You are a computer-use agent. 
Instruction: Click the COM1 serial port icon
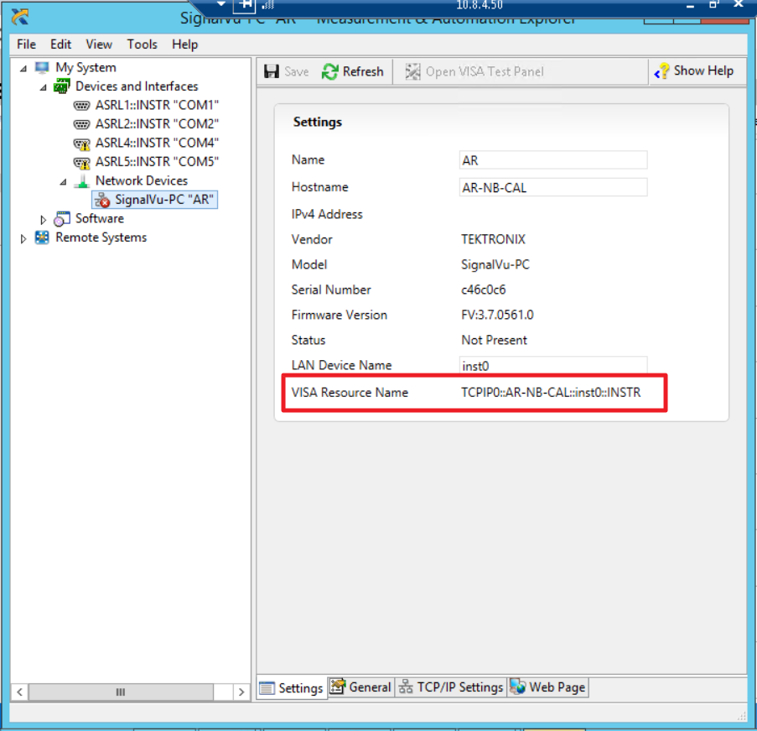[81, 106]
